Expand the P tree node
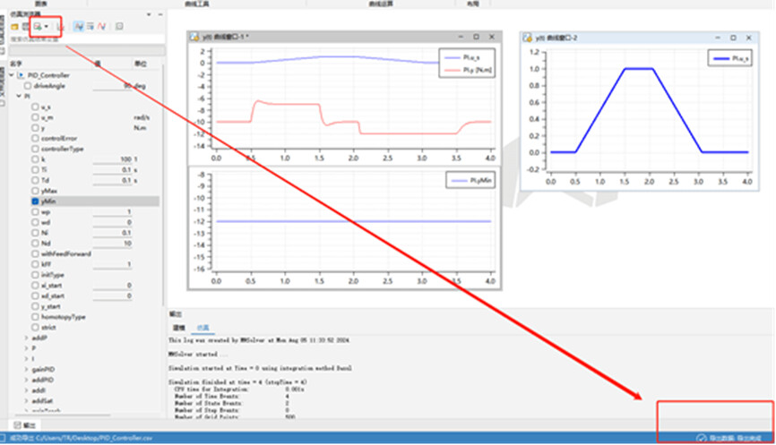 click(x=26, y=348)
